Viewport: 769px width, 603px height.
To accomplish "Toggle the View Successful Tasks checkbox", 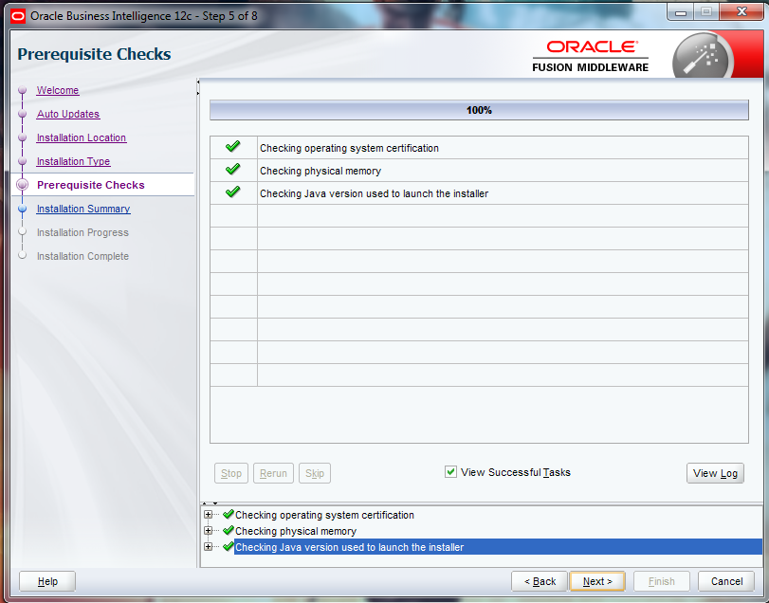I will pyautogui.click(x=450, y=471).
